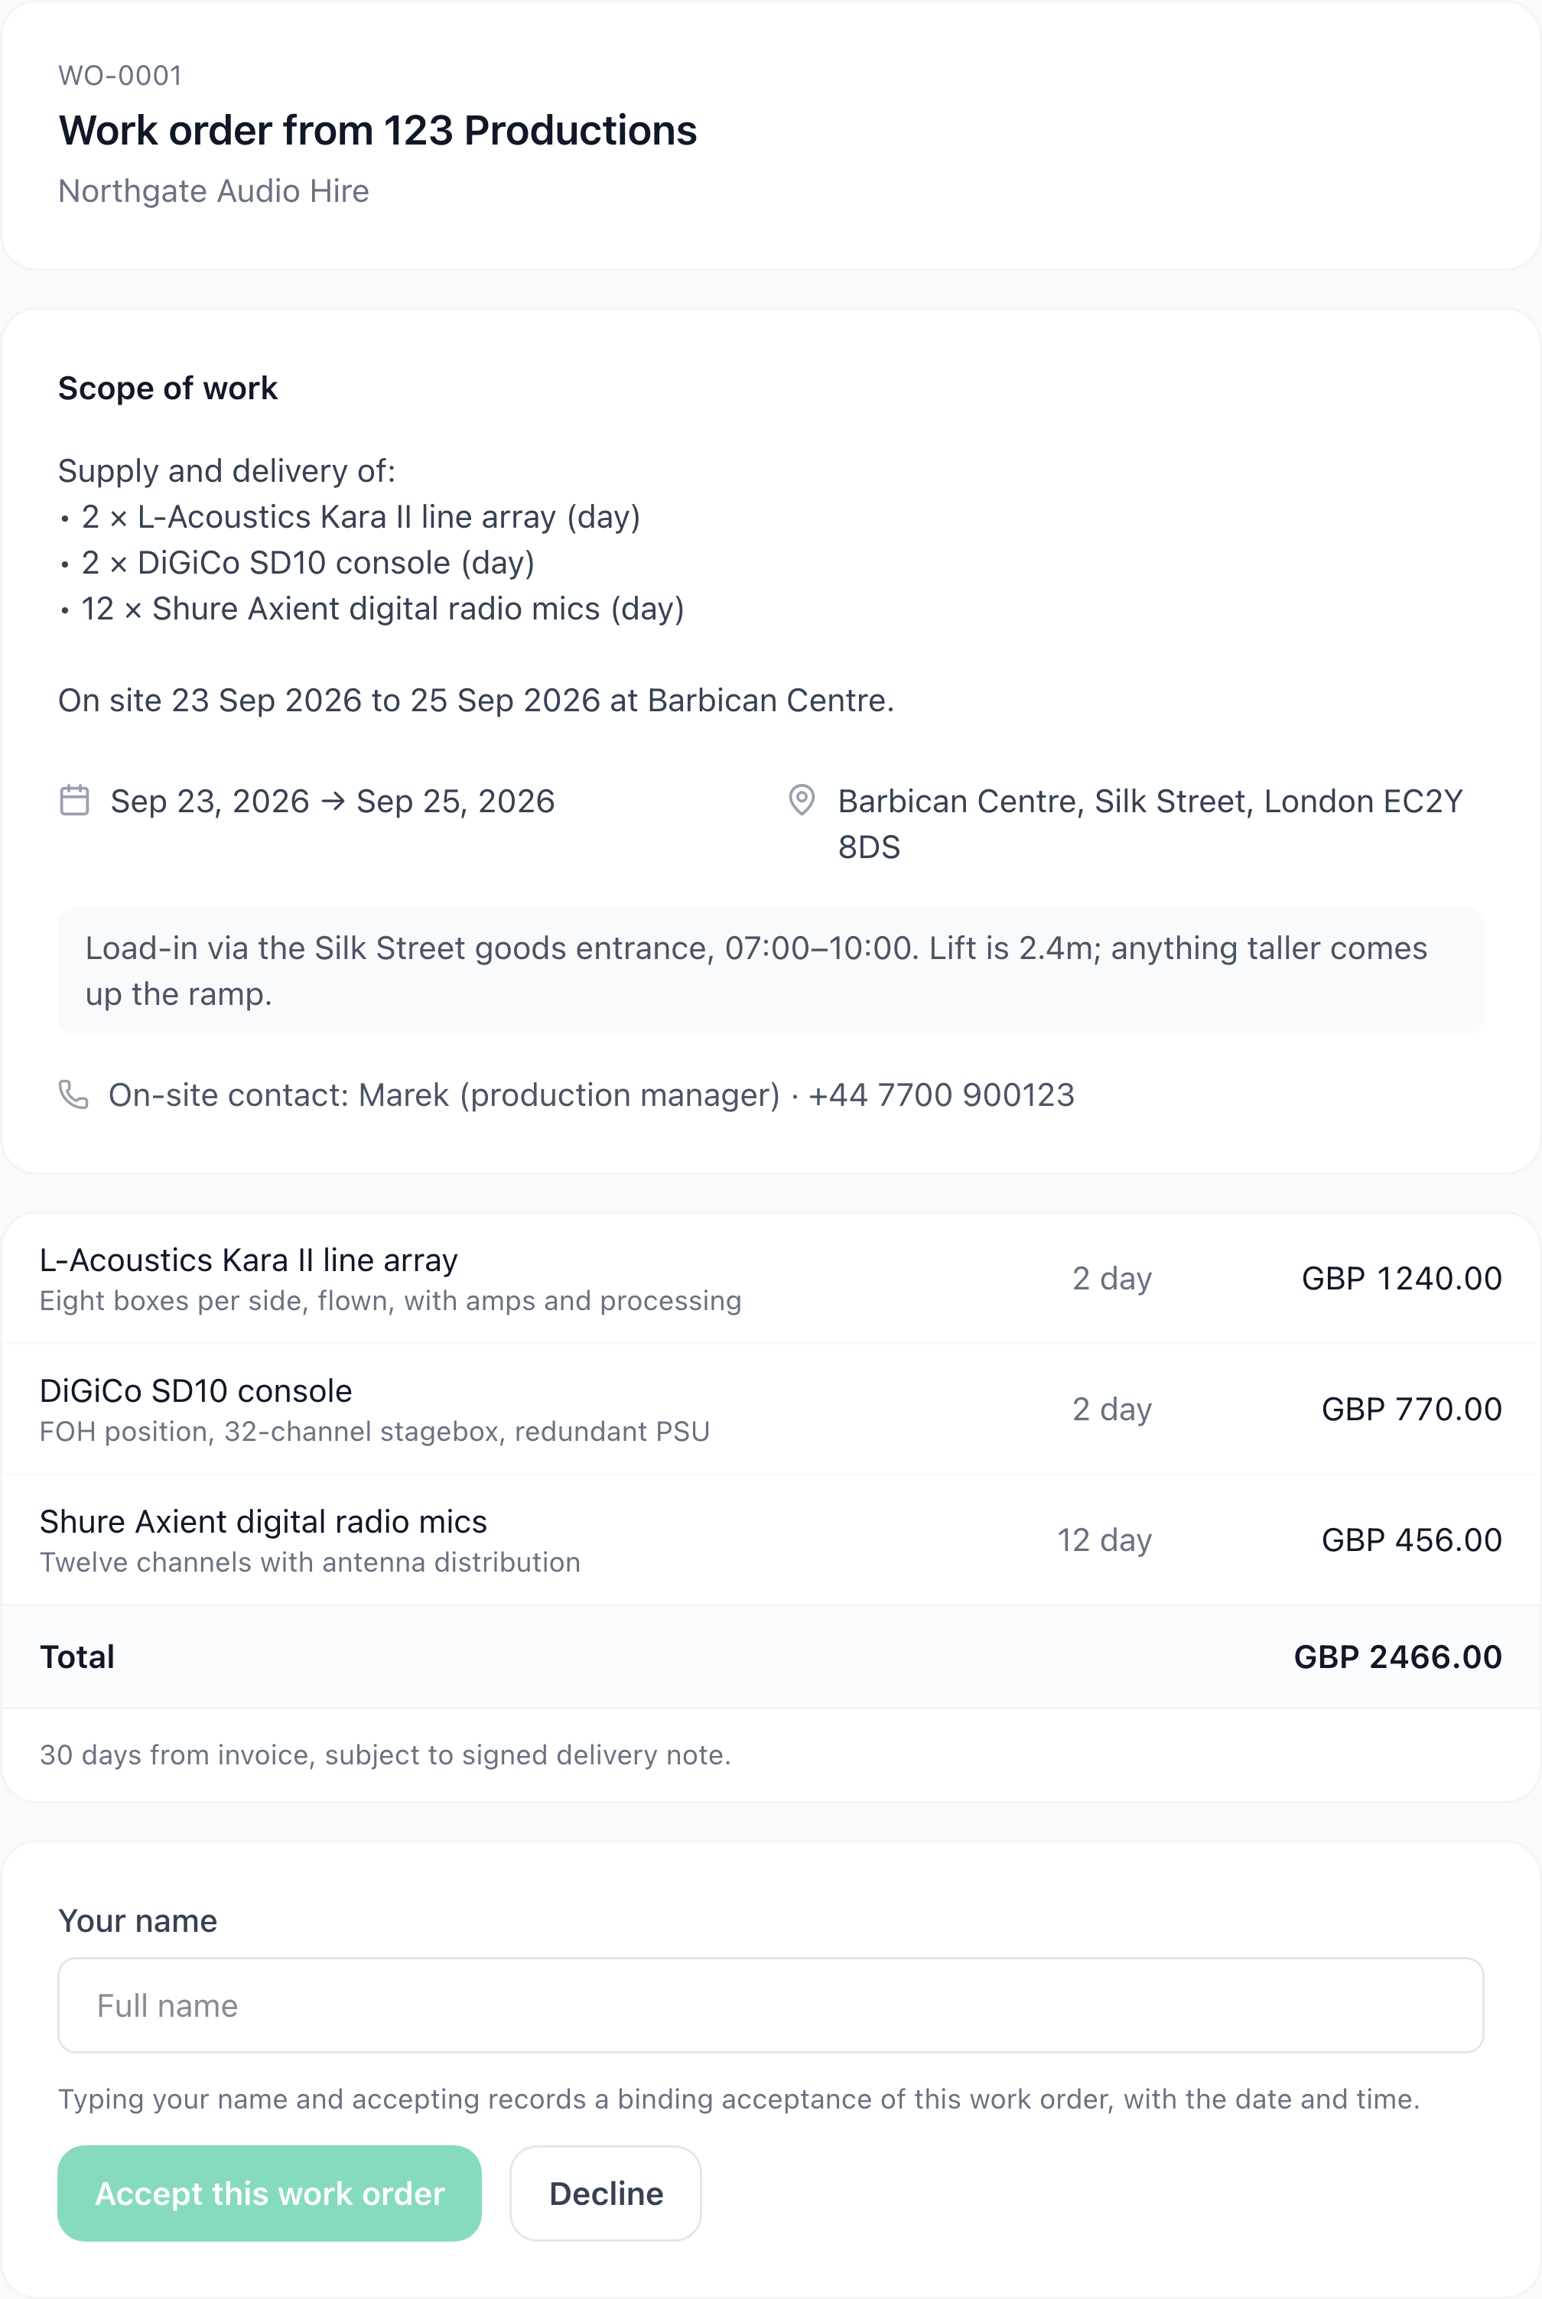Click the Northgate Audio Hire subtitle

(x=213, y=190)
